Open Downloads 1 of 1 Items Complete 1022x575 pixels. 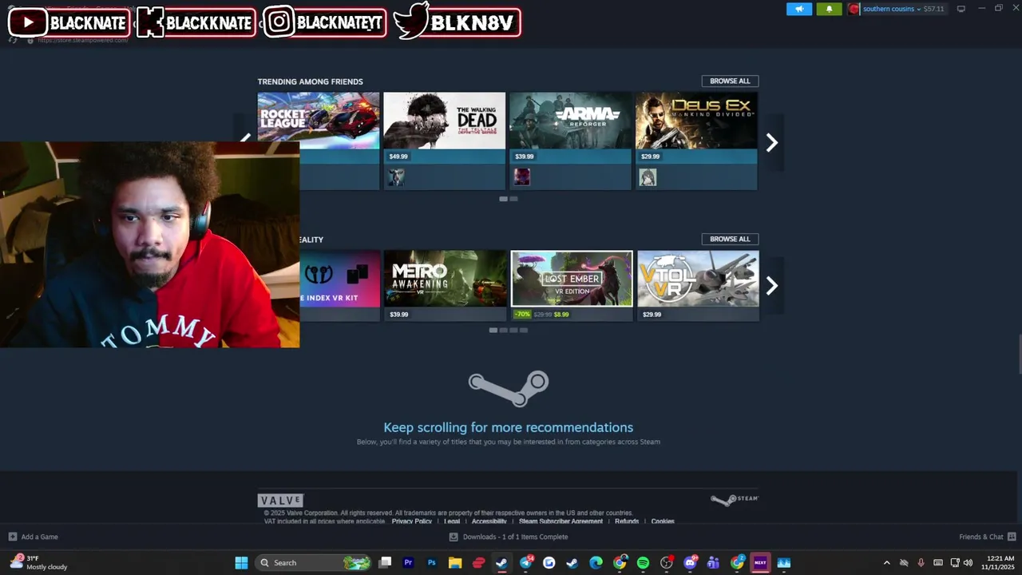tap(509, 537)
